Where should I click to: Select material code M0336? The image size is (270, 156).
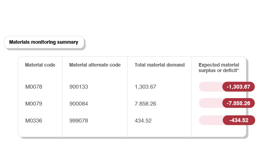(34, 121)
